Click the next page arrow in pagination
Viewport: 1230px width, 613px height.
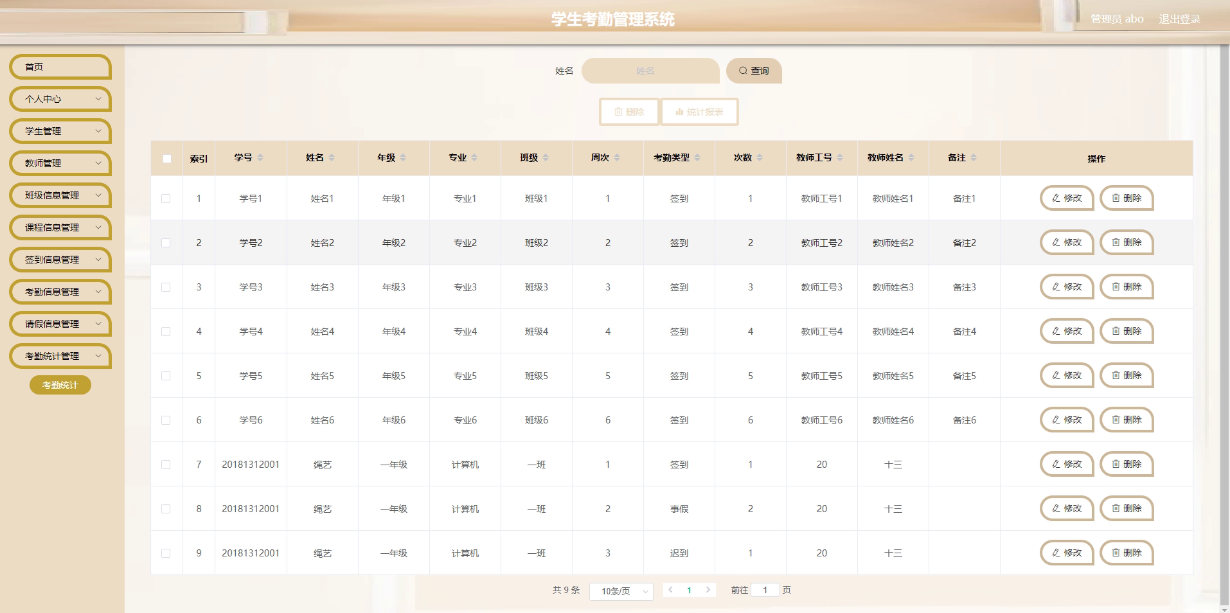click(x=708, y=590)
